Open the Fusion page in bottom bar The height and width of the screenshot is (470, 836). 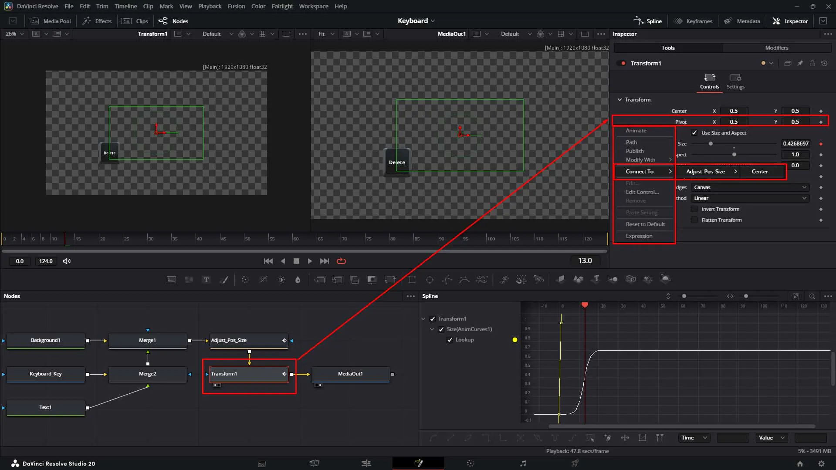pos(418,463)
